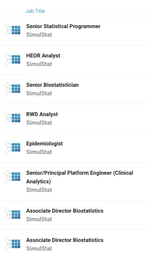Click SimulStat beneath Senior Biostatistician
Viewport: 150px width, 258px height.
[39, 93]
